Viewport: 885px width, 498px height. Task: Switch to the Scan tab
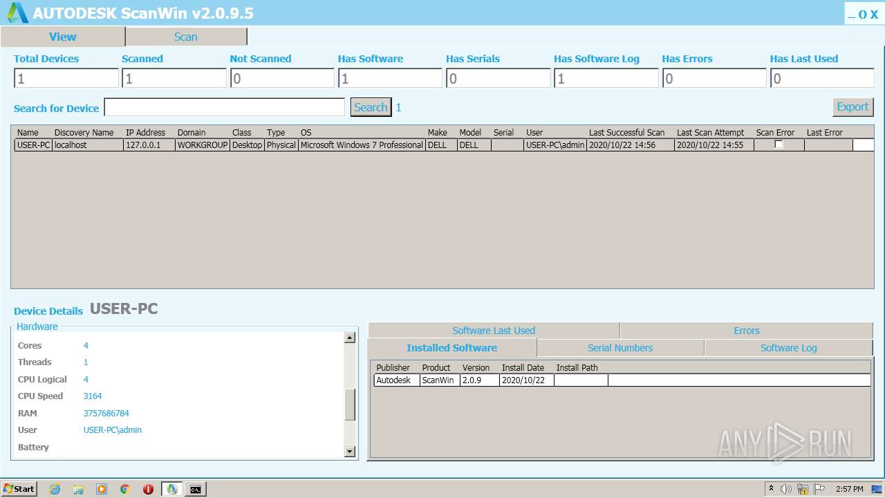[x=186, y=37]
